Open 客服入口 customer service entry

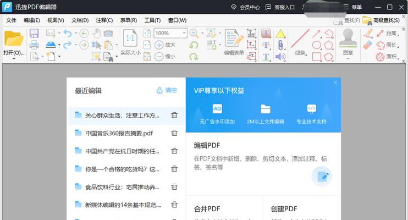click(280, 7)
